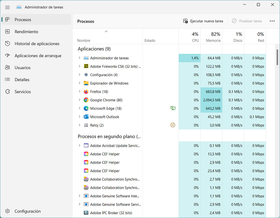Screen dimensions: 280x218
Task: Click the Aplicaciones (9) group heading
Action: click(94, 49)
